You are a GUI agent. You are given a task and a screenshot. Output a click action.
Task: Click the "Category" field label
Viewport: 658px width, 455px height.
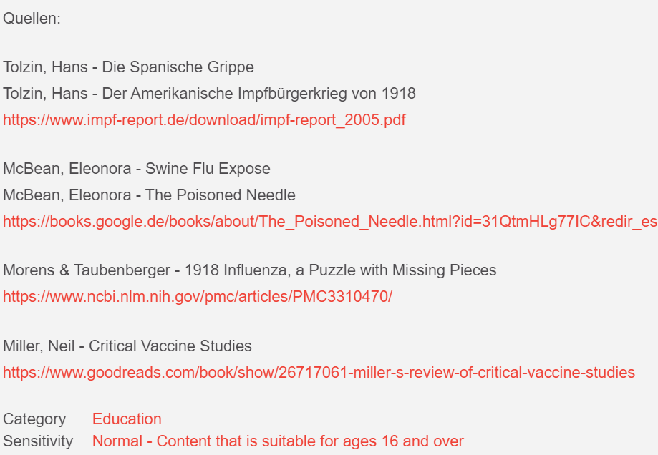(x=34, y=419)
